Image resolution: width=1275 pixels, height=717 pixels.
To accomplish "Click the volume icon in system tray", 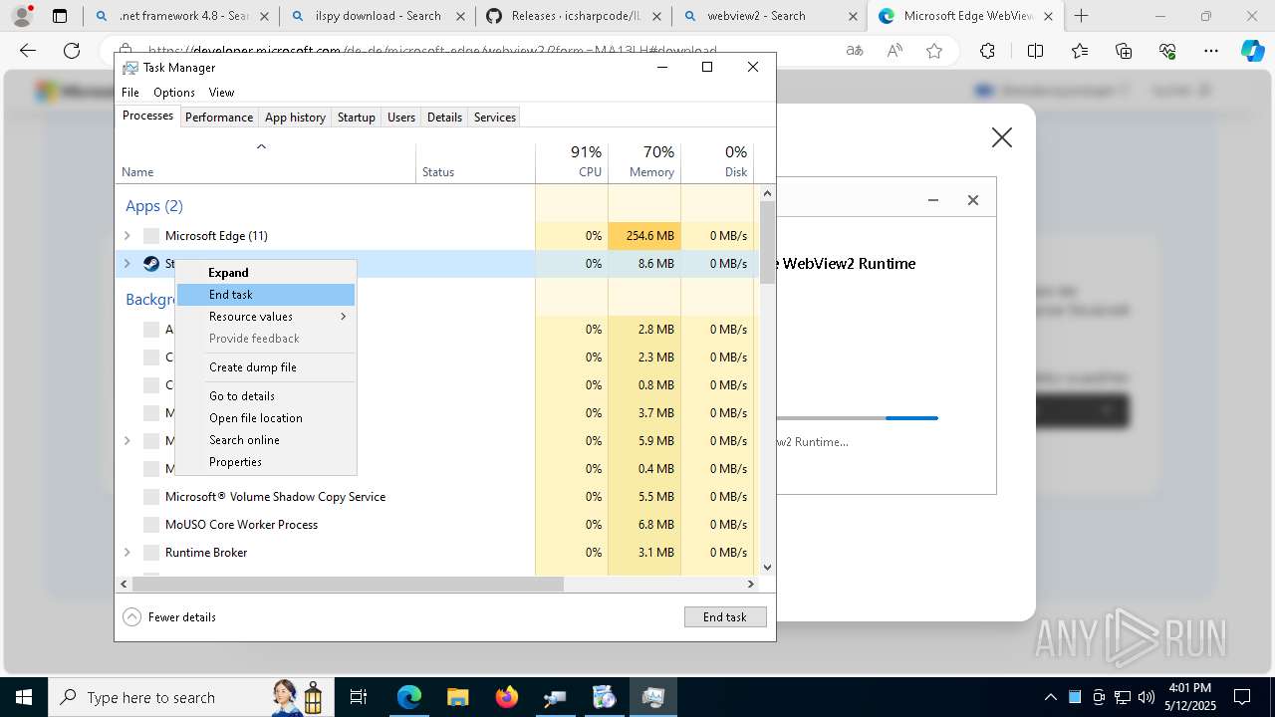I will (1146, 697).
